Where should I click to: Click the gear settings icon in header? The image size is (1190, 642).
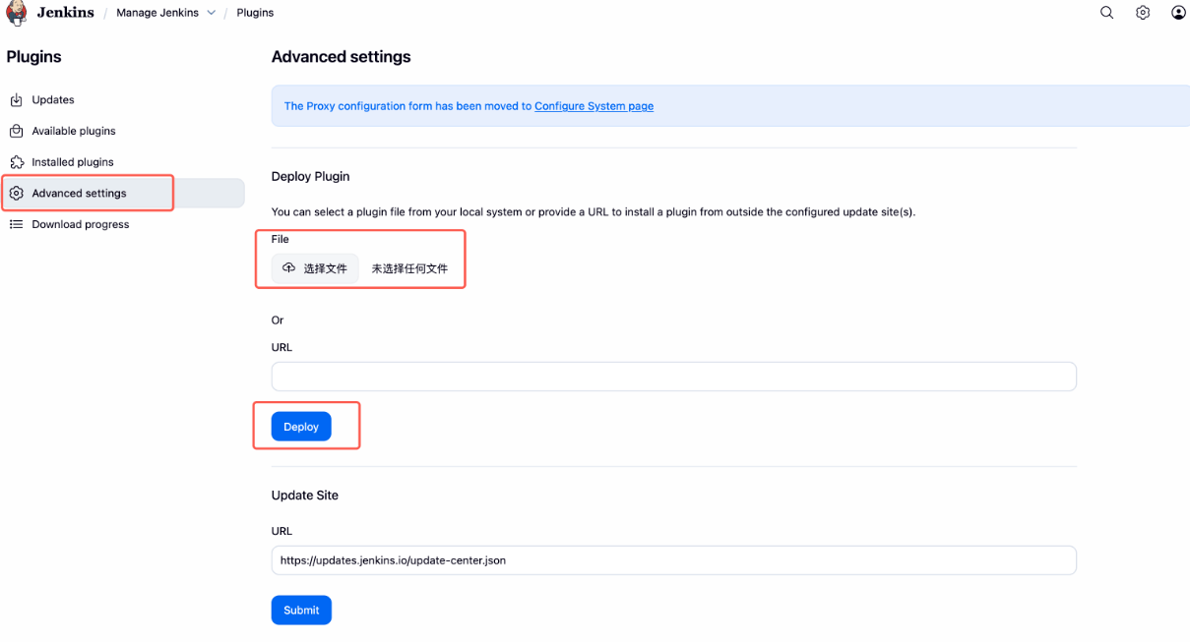coord(1143,13)
